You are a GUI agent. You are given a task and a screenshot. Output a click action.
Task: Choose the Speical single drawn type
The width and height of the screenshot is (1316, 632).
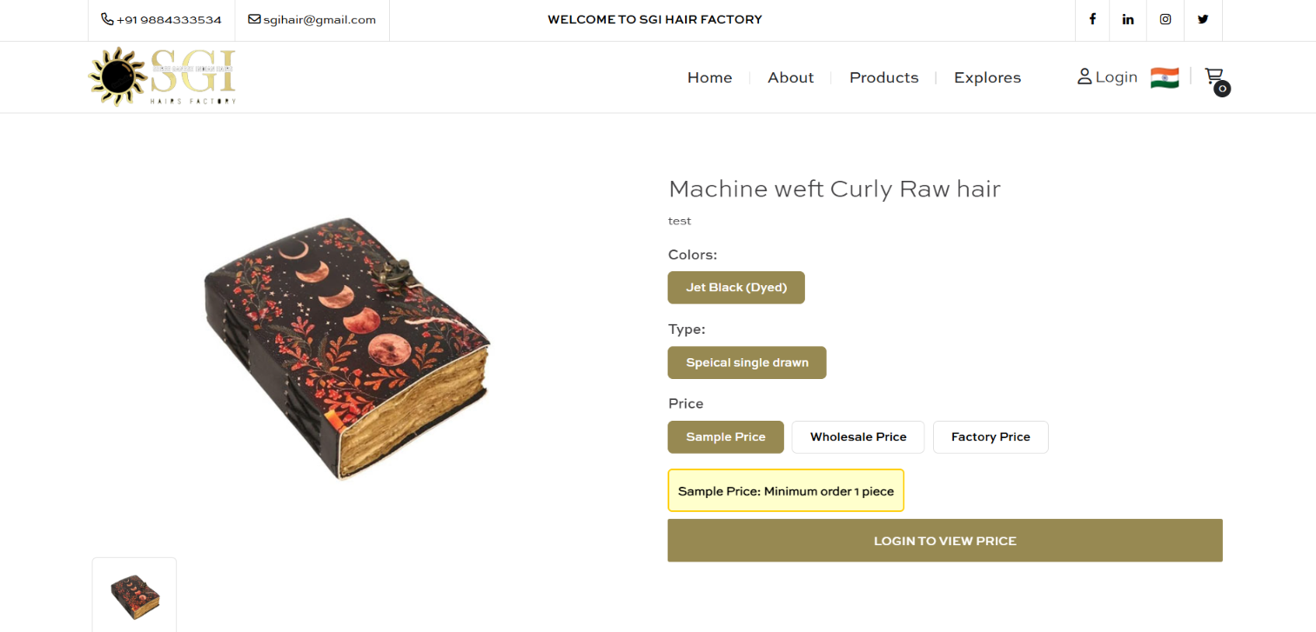coord(747,363)
